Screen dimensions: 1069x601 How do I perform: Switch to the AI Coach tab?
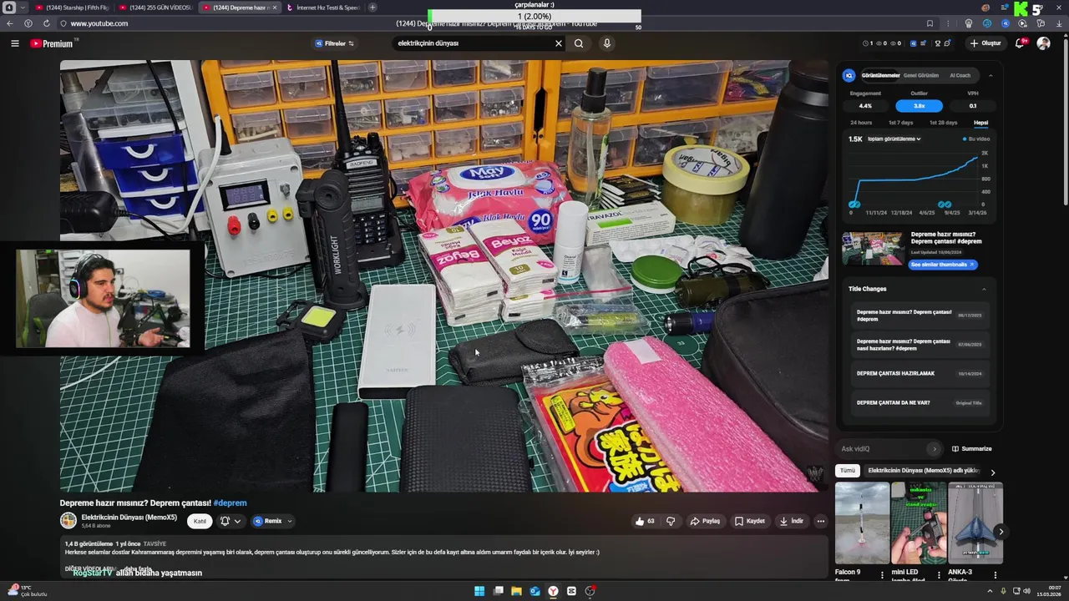(x=960, y=75)
